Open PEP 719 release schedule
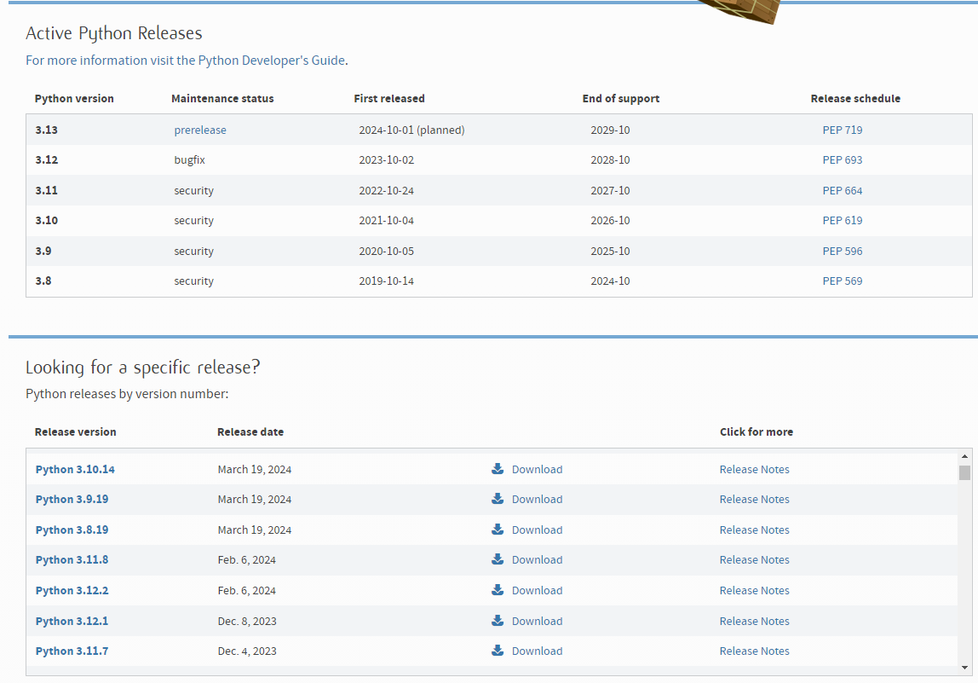Screen dimensions: 978x683 (842, 130)
